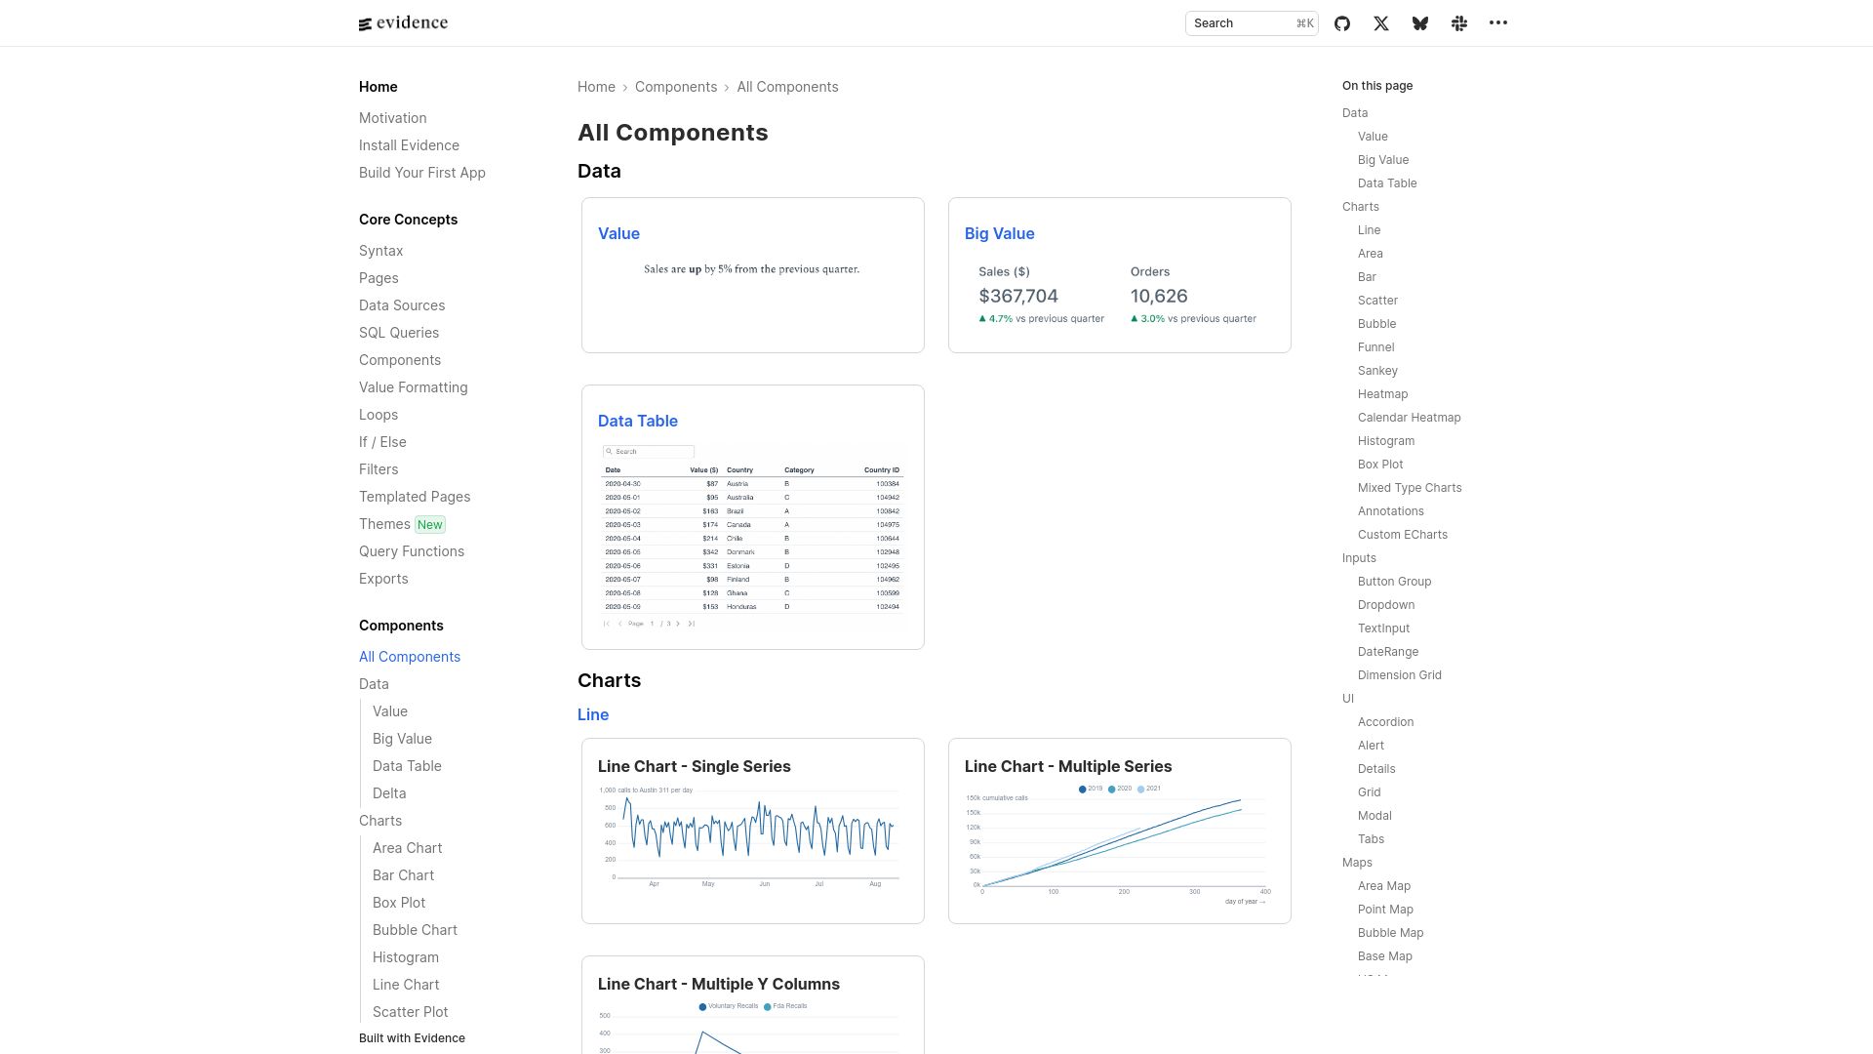Screen dimensions: 1873x1054
Task: Open the Syntax page in sidebar
Action: click(380, 251)
